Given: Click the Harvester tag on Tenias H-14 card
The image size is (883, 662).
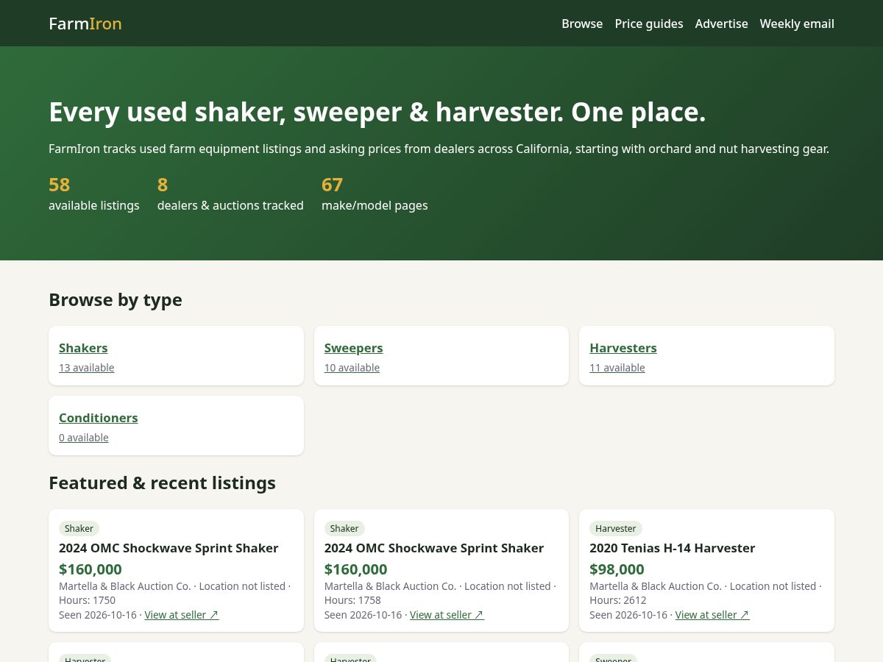Looking at the screenshot, I should pyautogui.click(x=616, y=528).
